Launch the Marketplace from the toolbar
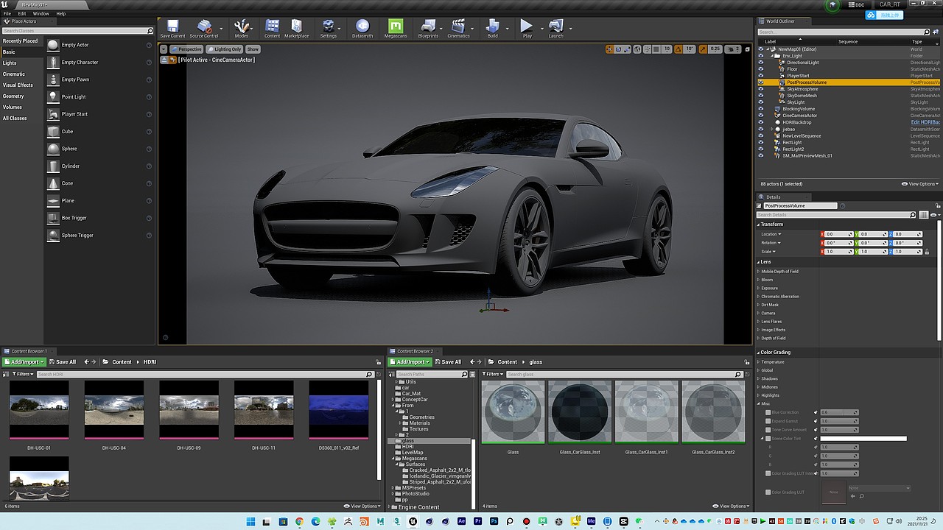The height and width of the screenshot is (530, 943). pyautogui.click(x=296, y=27)
